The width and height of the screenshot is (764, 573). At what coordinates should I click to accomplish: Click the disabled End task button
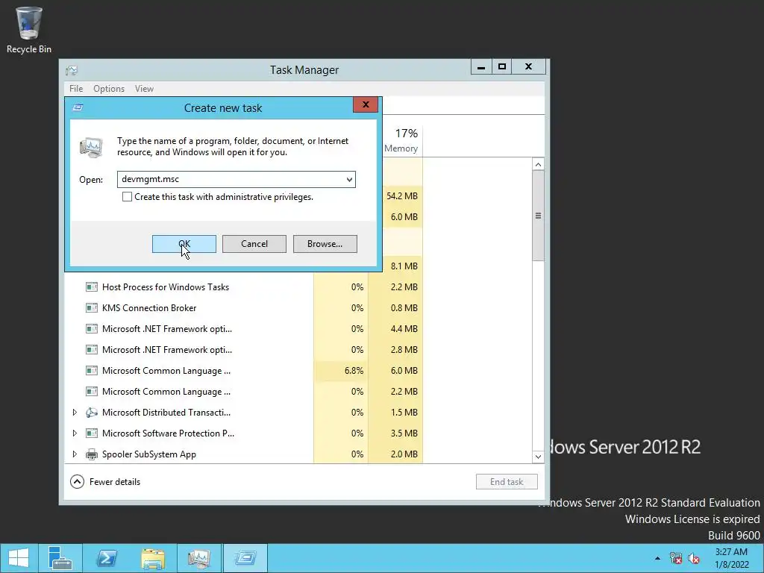click(x=507, y=482)
